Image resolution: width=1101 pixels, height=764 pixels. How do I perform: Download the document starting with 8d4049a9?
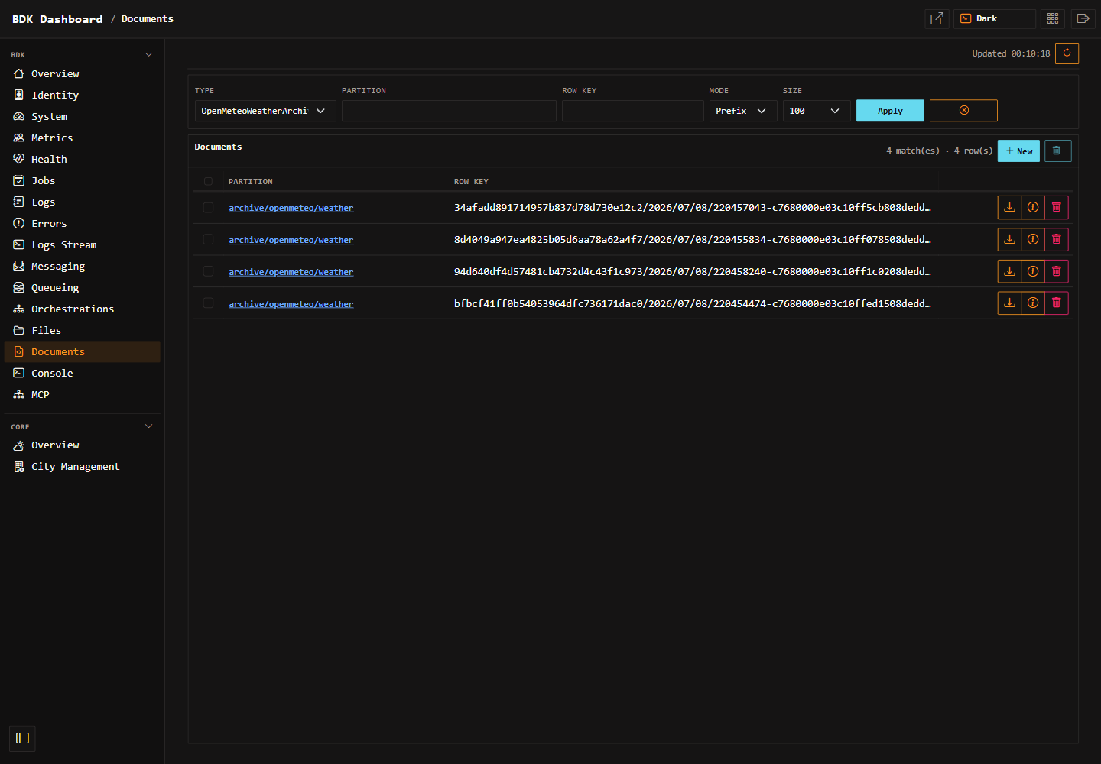click(1009, 239)
